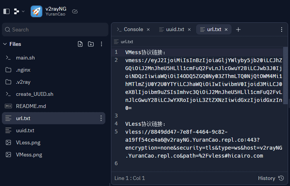
Task: Click the uuid.txt text file icon
Action: pyautogui.click(x=9, y=131)
